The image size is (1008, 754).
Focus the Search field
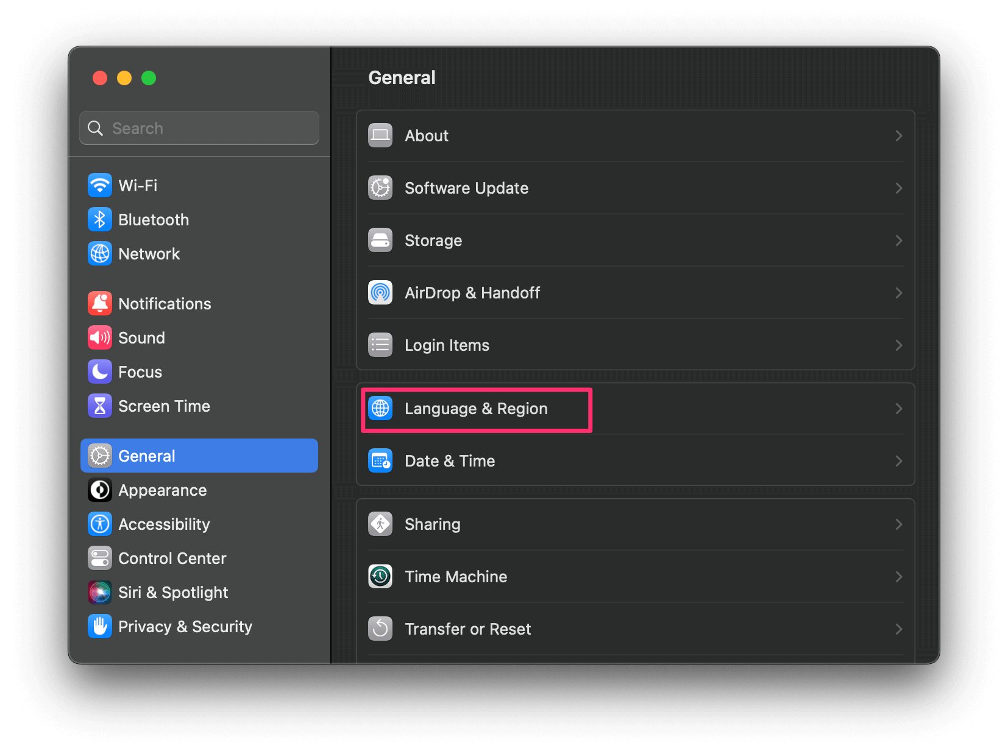pyautogui.click(x=199, y=128)
